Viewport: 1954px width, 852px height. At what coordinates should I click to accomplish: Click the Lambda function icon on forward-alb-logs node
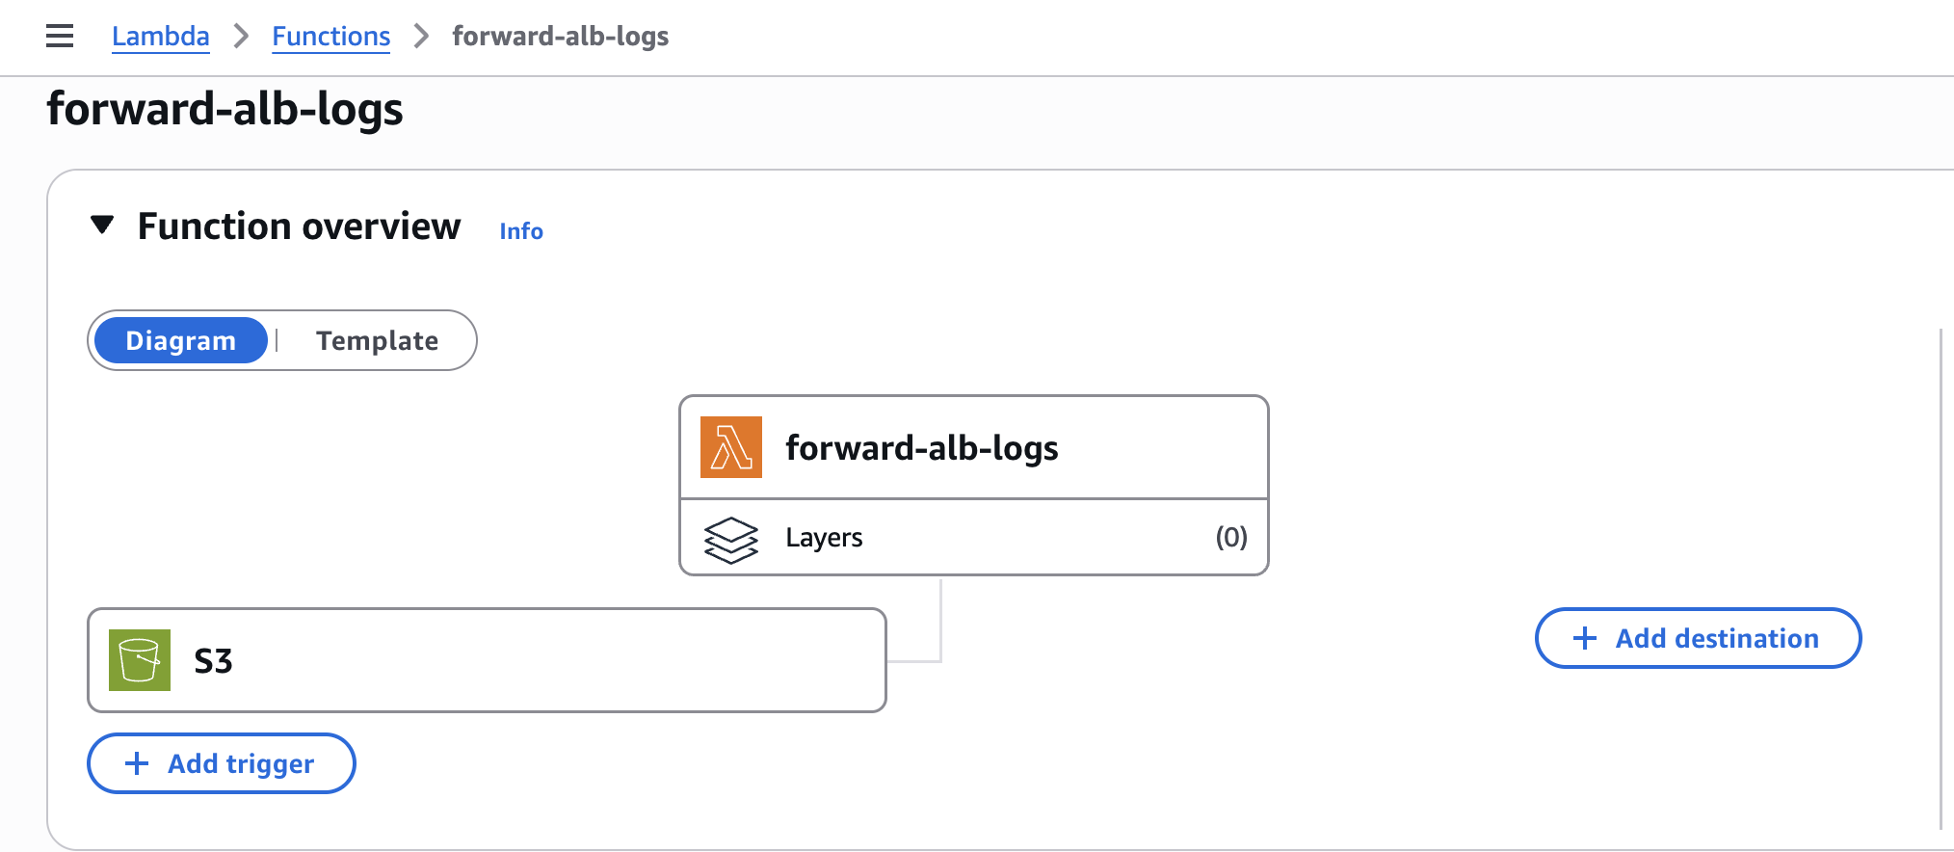[730, 446]
